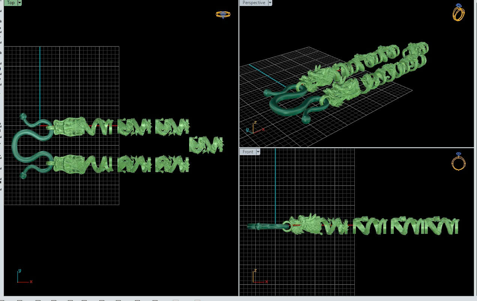The image size is (477, 301).
Task: Select the dragon head in Front viewport
Action: (306, 225)
